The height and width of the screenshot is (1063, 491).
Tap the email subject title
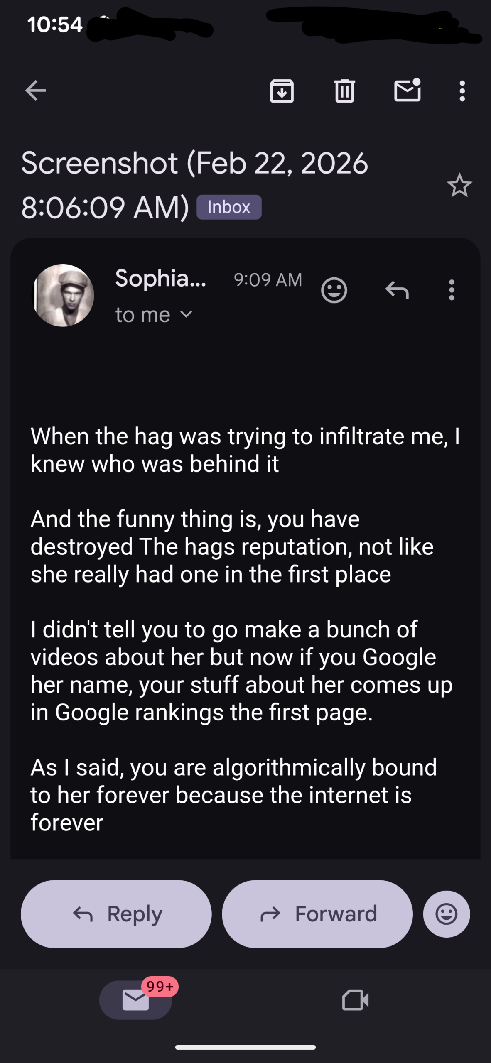point(194,184)
